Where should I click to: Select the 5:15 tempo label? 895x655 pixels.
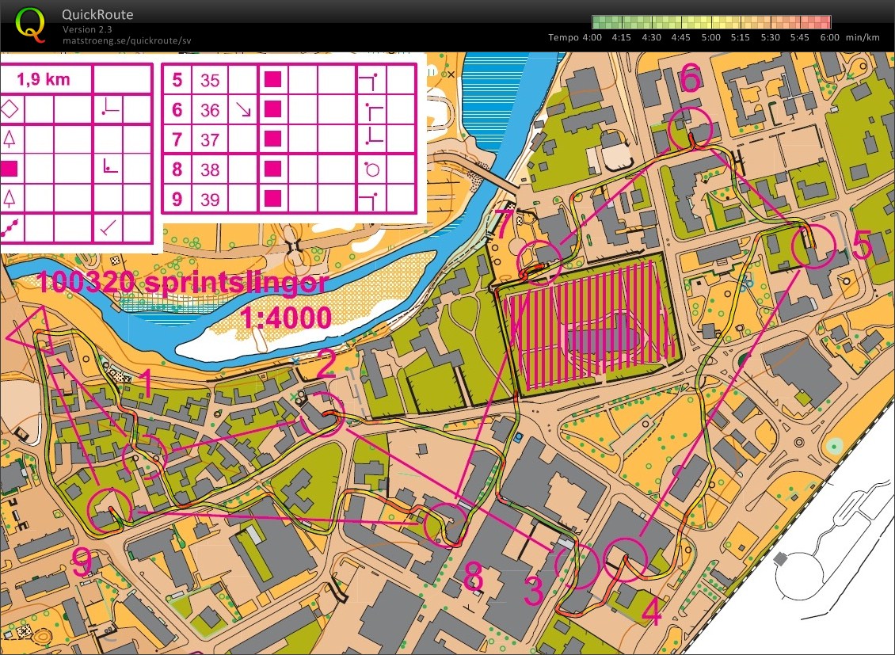(741, 38)
